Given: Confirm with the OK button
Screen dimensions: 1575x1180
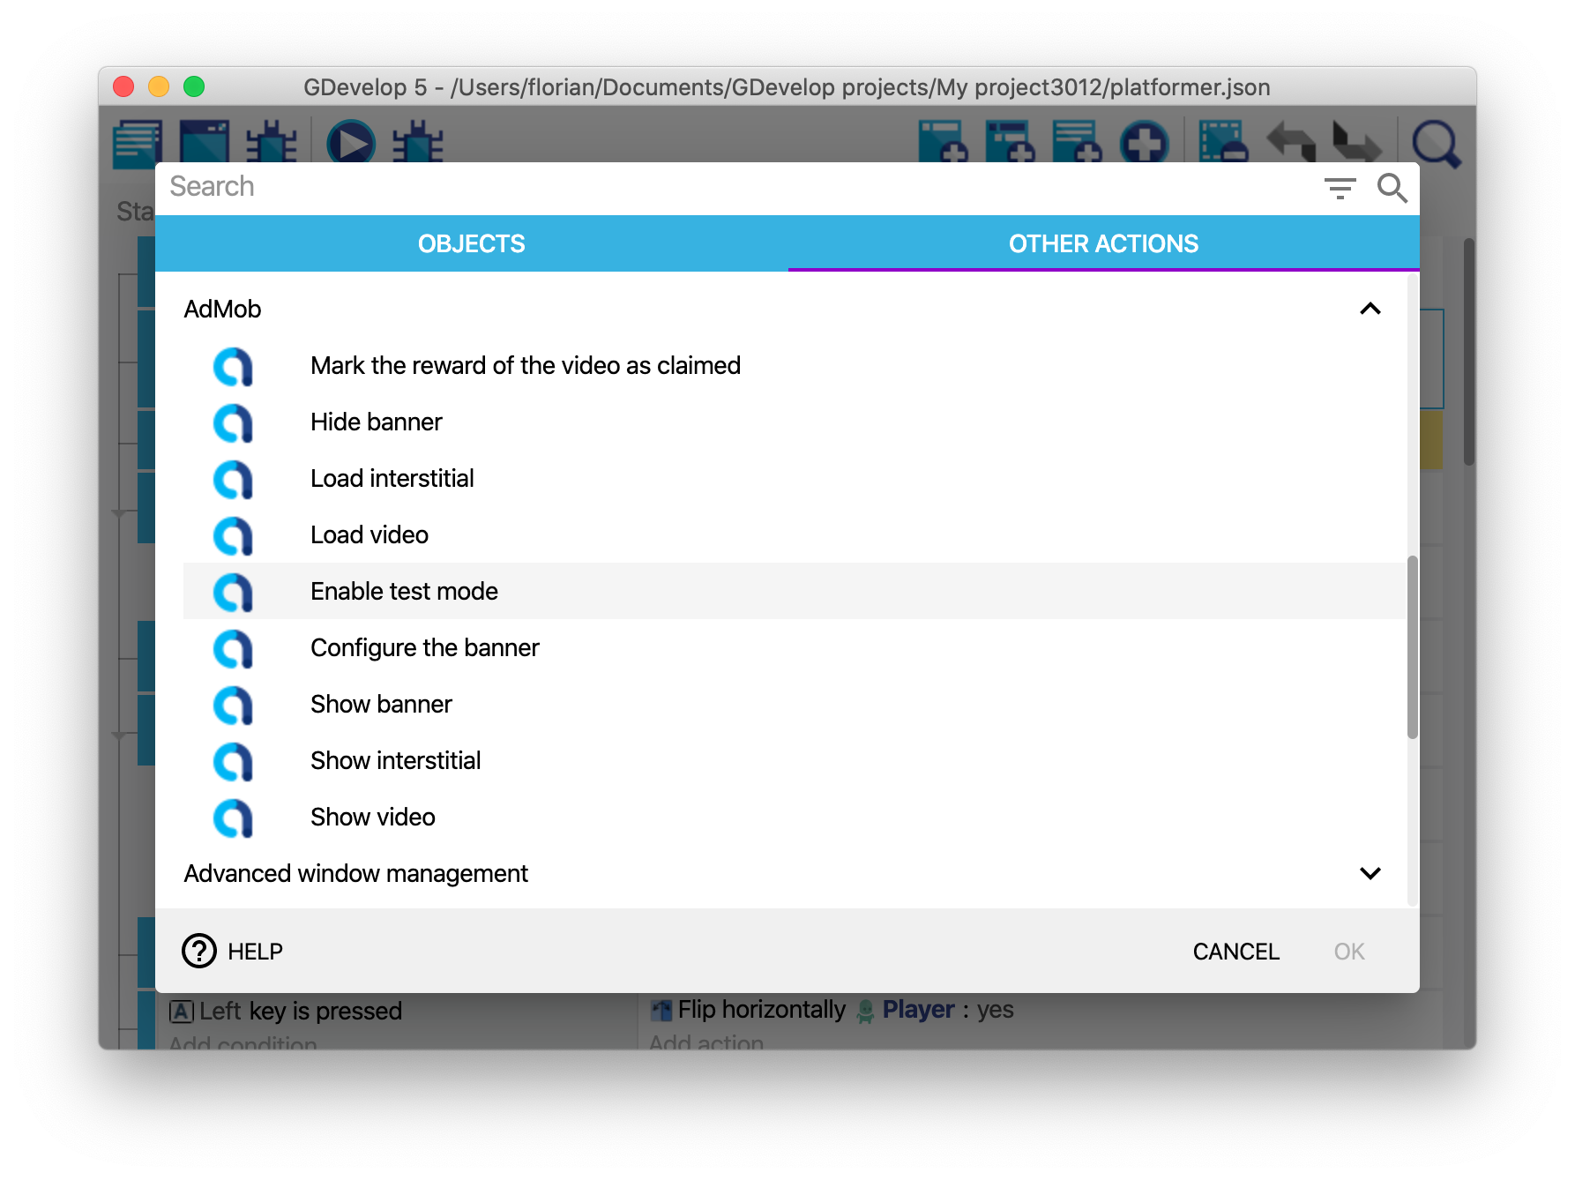Looking at the screenshot, I should [x=1348, y=952].
